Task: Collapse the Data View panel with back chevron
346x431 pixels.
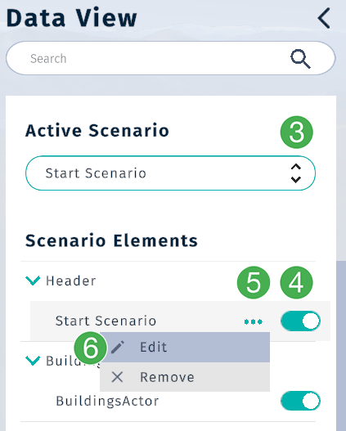Action: 324,18
